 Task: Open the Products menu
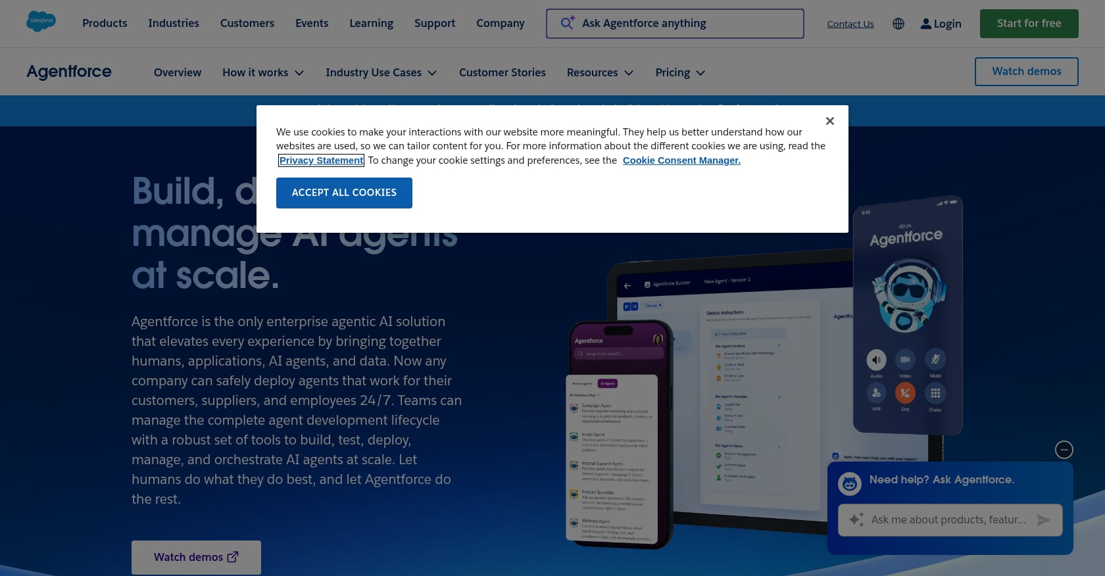tap(105, 23)
